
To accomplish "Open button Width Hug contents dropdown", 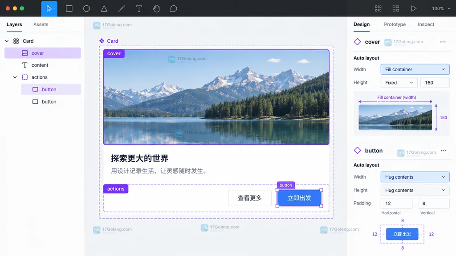I will point(415,177).
